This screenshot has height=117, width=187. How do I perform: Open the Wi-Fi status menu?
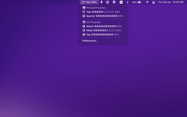147,2
